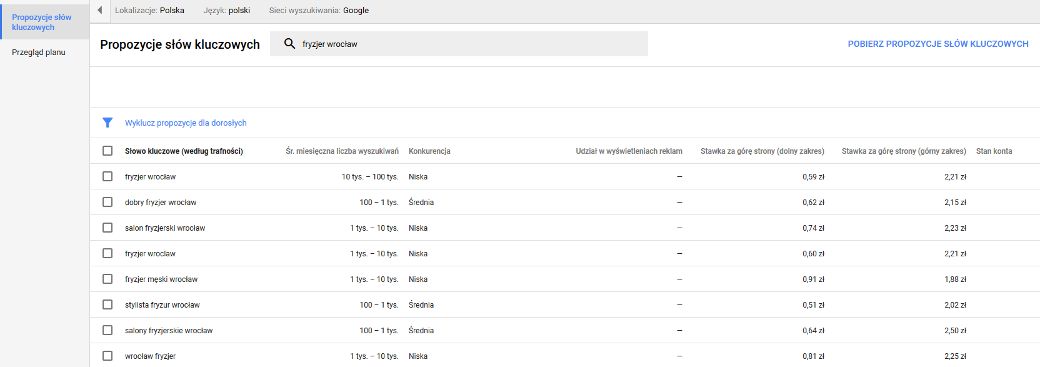This screenshot has width=1040, height=367.
Task: Check the 'fryzjer męski wrocław' checkbox
Action: [107, 279]
